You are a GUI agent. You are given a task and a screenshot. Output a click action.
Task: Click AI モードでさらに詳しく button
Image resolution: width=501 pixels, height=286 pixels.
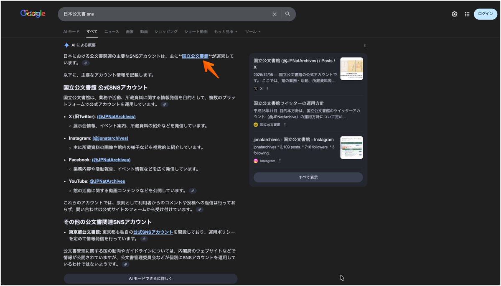(150, 278)
